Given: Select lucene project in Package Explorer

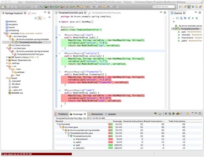Looking at the screenshot, I should pos(10,28).
